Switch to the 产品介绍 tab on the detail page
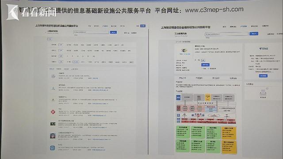 [x=183, y=78]
